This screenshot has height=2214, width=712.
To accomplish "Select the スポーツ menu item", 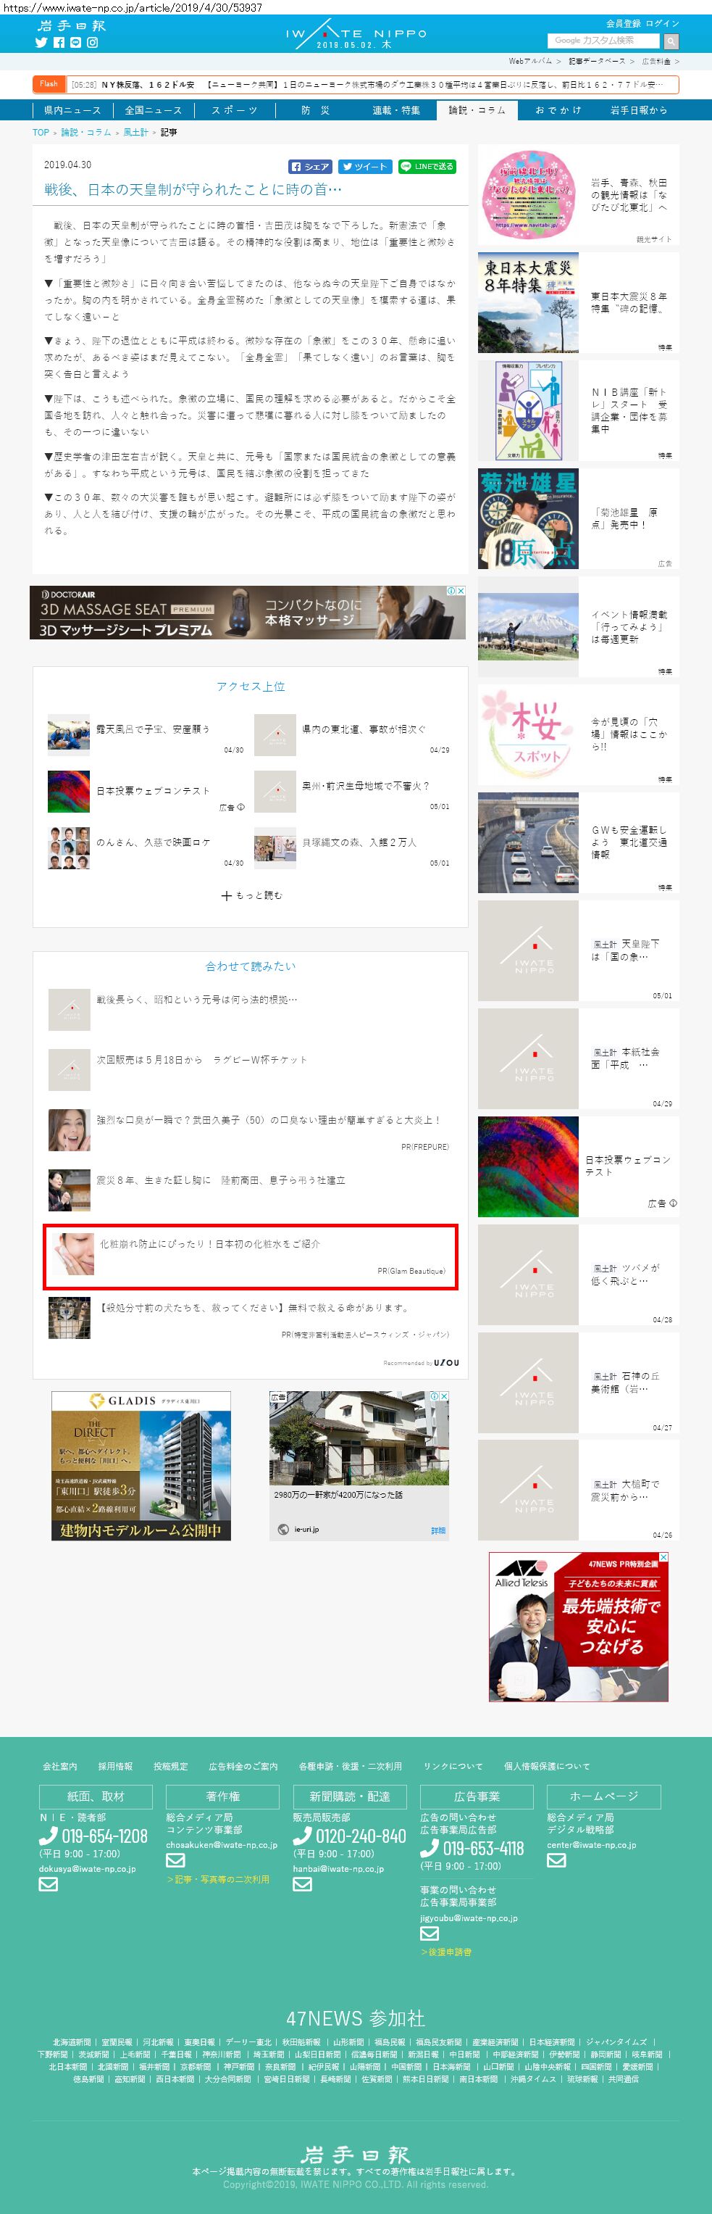I will 235,110.
